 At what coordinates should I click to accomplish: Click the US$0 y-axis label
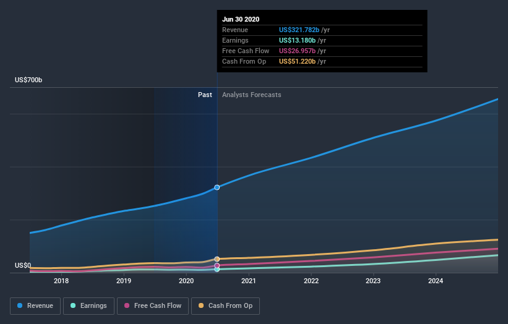point(23,265)
